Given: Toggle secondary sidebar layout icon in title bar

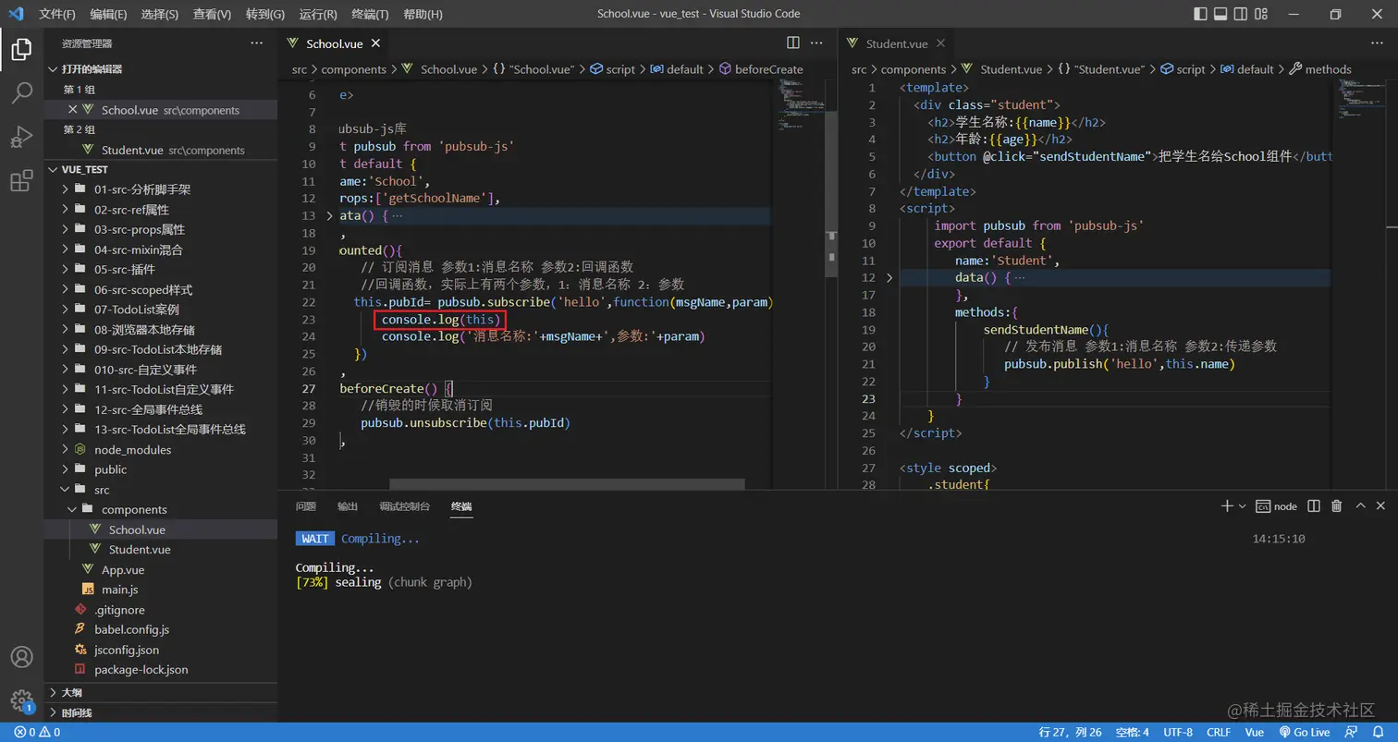Looking at the screenshot, I should click(1241, 14).
